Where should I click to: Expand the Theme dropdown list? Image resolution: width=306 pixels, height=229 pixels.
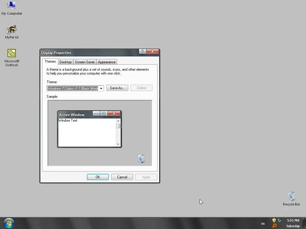click(x=101, y=88)
